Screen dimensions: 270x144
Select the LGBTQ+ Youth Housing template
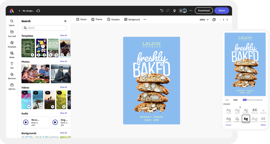click(53, 48)
